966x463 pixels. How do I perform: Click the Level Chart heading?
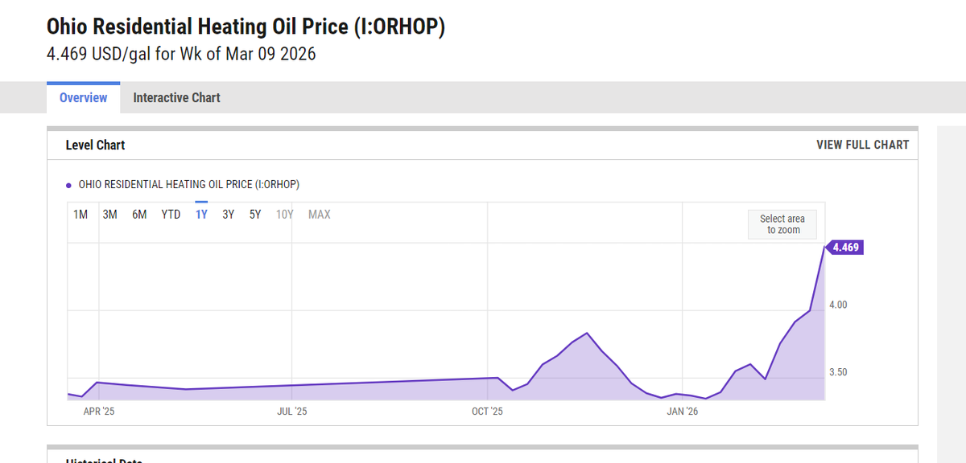pyautogui.click(x=95, y=145)
